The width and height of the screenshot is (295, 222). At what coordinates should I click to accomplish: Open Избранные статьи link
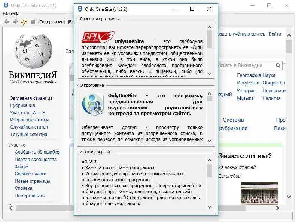point(29,120)
